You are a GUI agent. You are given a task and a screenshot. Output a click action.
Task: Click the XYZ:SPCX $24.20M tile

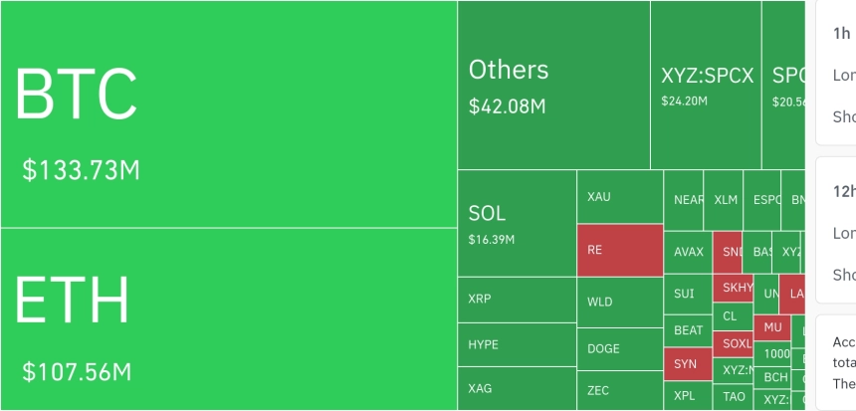[706, 86]
